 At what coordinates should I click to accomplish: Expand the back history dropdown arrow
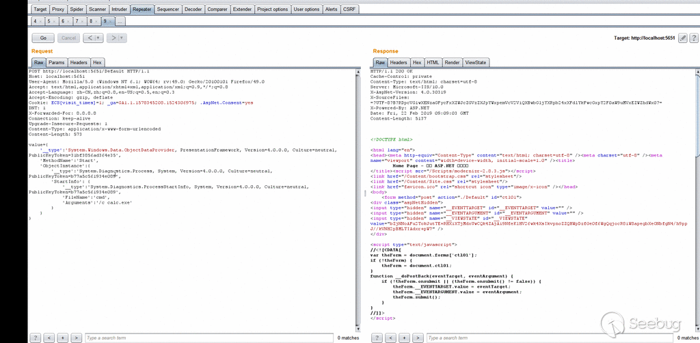pos(99,38)
